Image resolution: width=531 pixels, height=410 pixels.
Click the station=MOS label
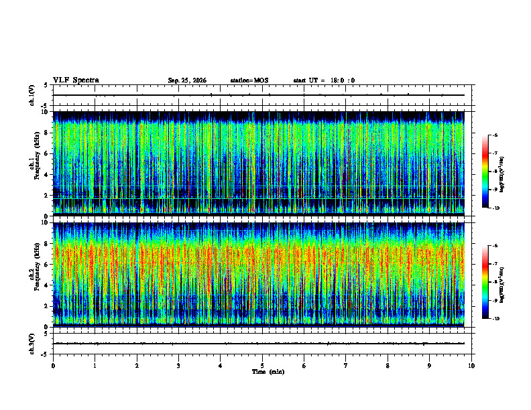point(249,80)
